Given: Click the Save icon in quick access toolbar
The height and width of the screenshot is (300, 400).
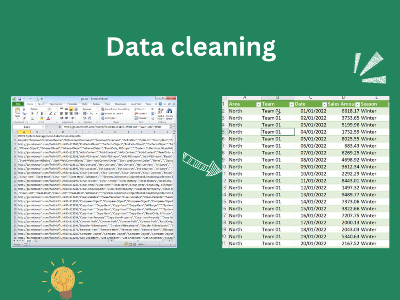Looking at the screenshot, I should 20,99.
